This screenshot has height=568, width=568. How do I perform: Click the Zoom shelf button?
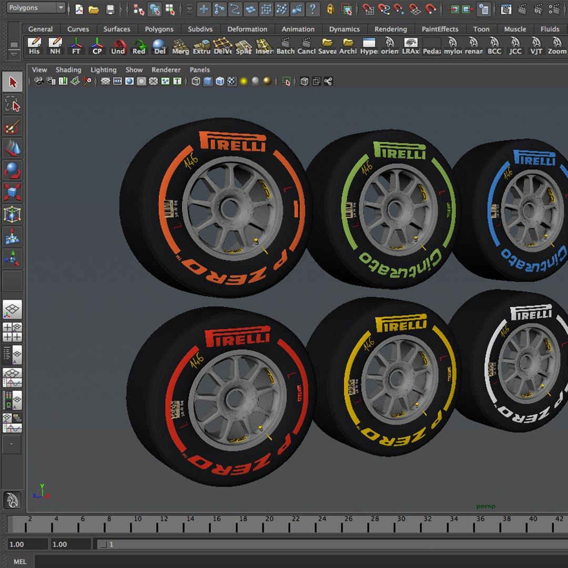click(557, 46)
